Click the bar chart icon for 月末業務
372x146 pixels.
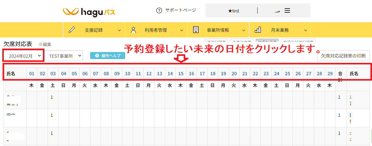[x=258, y=30]
